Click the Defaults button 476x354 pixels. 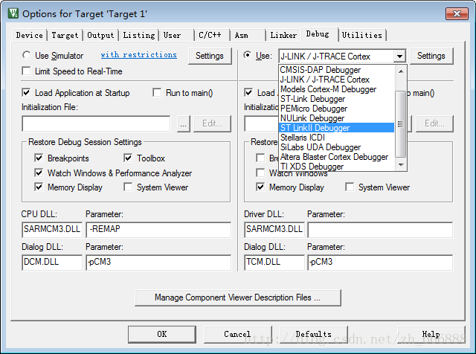tap(314, 334)
